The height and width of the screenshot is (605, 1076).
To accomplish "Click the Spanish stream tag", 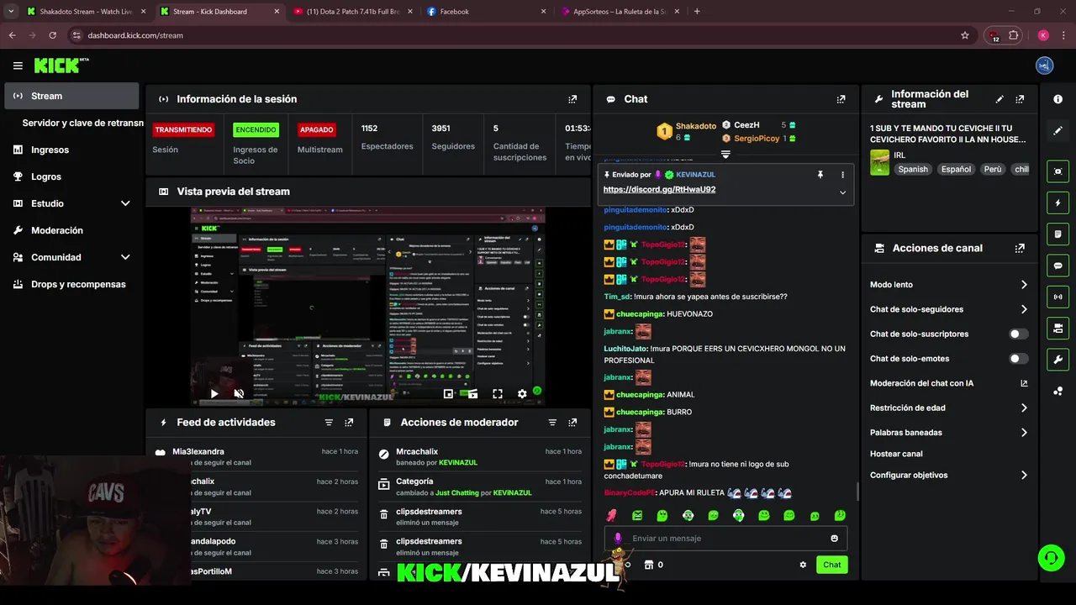I will (913, 169).
